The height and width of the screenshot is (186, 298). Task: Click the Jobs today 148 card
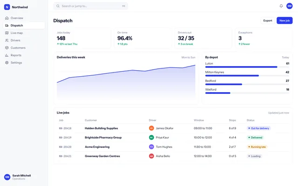point(82,38)
